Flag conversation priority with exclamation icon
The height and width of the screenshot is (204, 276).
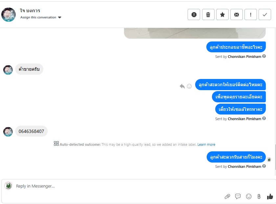point(251,14)
